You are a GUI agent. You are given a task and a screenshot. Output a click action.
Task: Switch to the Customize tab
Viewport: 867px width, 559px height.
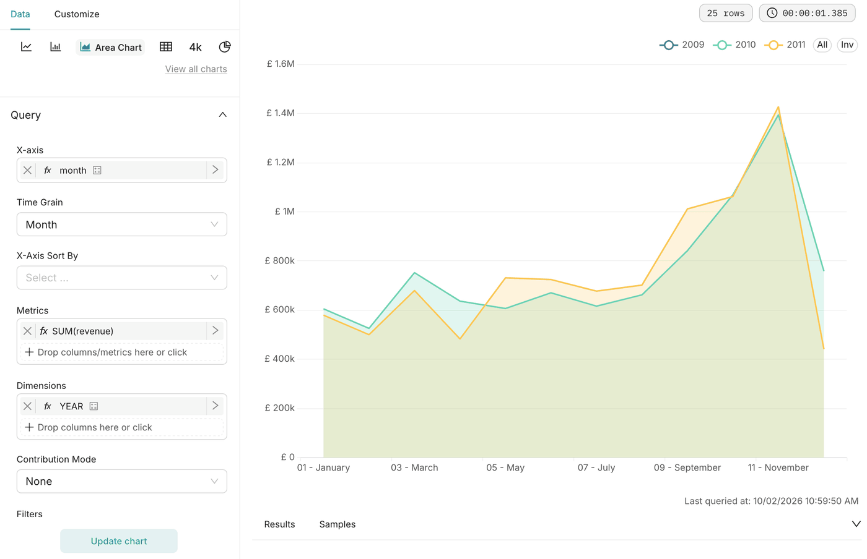point(77,14)
